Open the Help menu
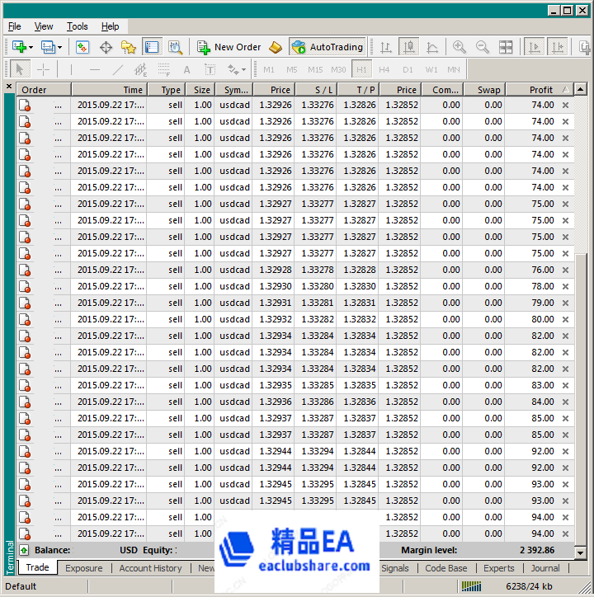The width and height of the screenshot is (594, 597). coord(110,26)
